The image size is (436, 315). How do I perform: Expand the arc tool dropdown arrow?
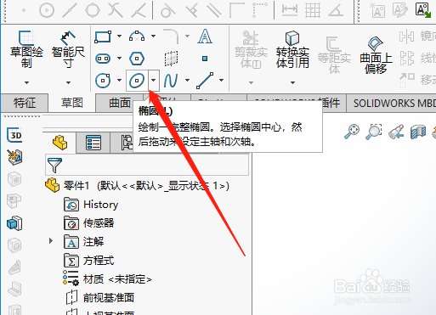(x=153, y=36)
